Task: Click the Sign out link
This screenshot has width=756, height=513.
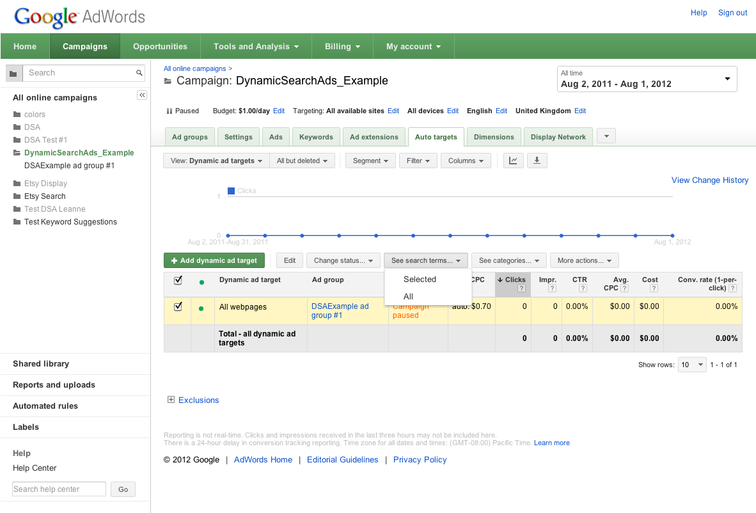Action: (x=732, y=13)
